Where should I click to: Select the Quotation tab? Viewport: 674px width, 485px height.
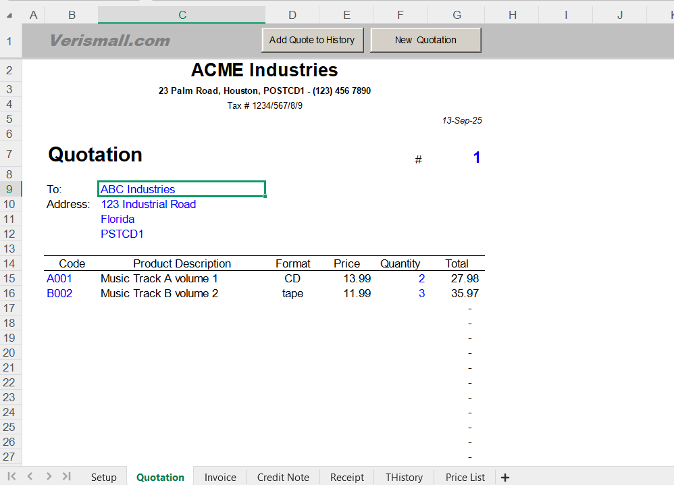coord(159,477)
